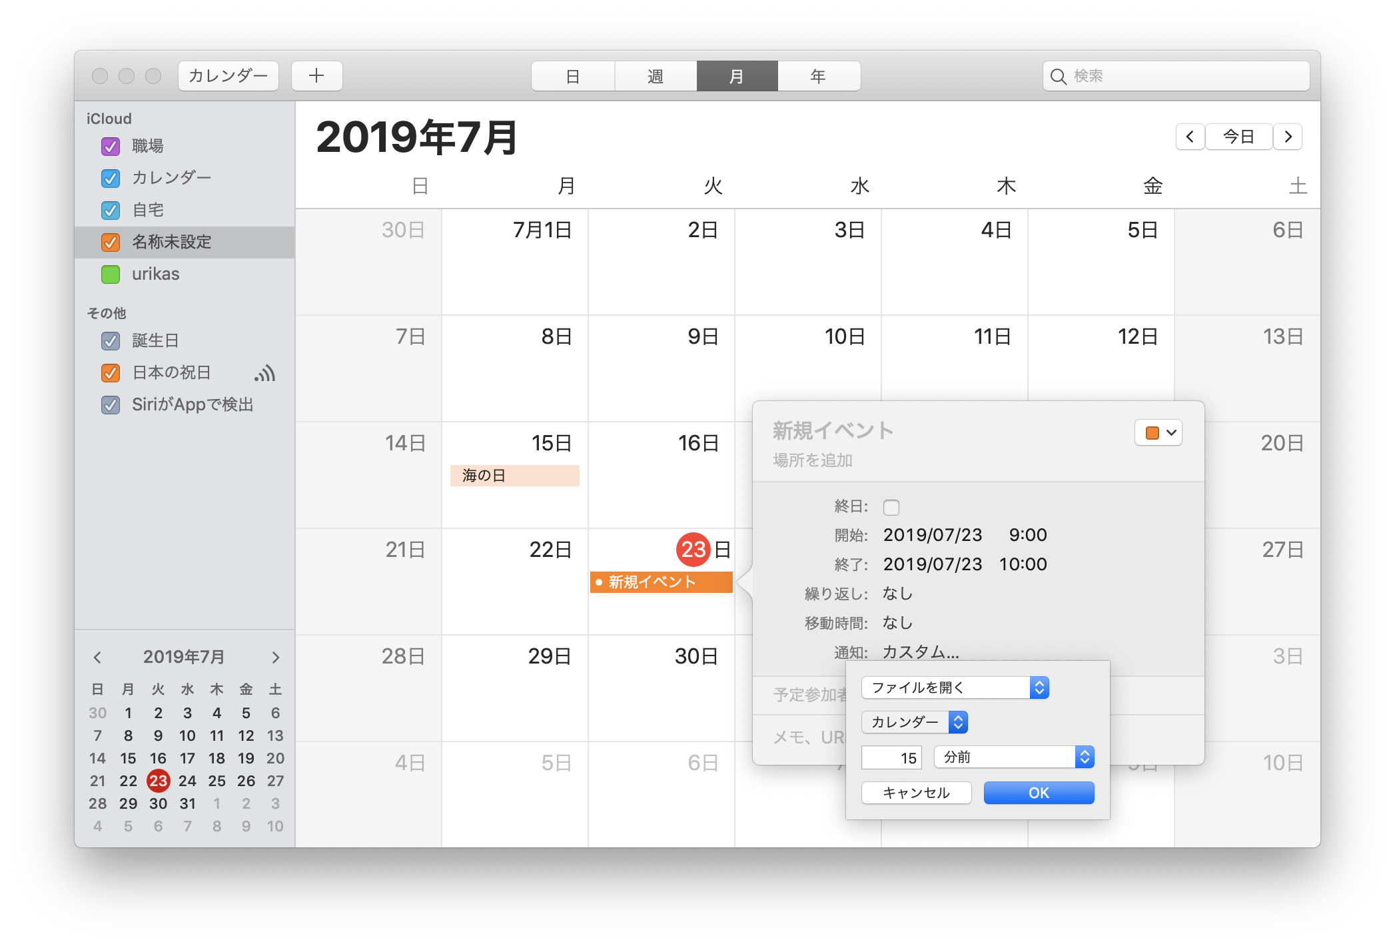Click the キャンセル button
Screen dimensions: 1395x946
(917, 793)
